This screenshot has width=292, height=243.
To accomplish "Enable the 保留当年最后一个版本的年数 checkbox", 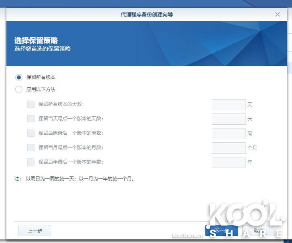I will 31,162.
